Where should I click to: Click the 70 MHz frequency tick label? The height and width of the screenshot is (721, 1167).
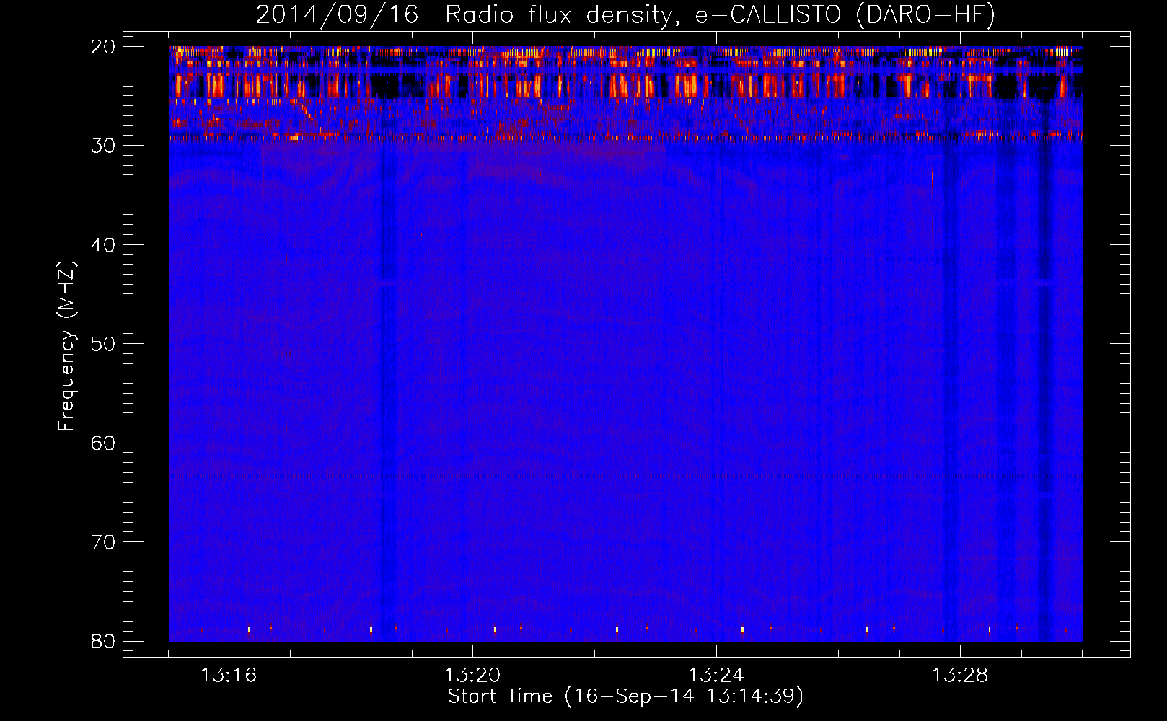click(103, 542)
